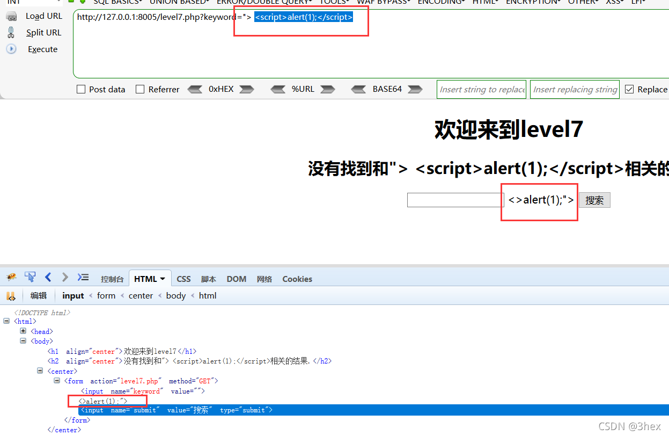Select the form breadcrumb
This screenshot has height=436, width=669.
(x=106, y=295)
